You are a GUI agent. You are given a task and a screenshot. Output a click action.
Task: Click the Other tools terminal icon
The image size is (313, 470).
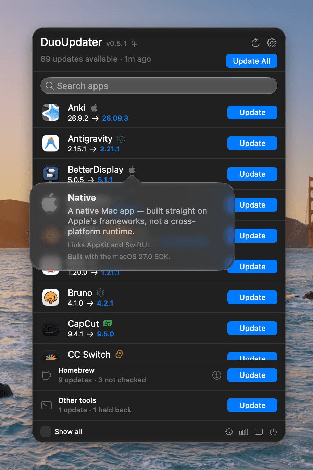point(47,405)
